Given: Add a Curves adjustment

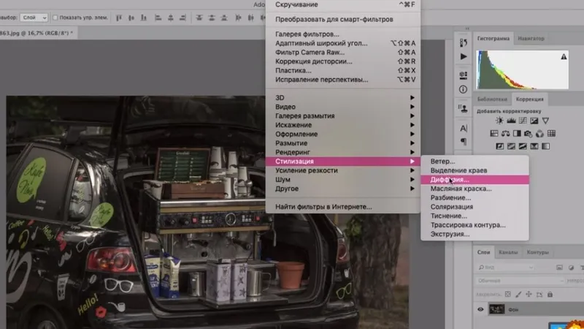Looking at the screenshot, I should [x=524, y=120].
